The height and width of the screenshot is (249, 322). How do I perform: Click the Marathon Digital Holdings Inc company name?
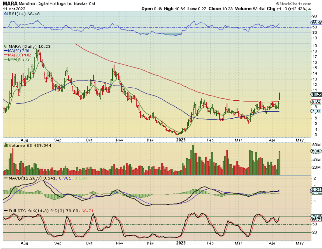pos(46,4)
